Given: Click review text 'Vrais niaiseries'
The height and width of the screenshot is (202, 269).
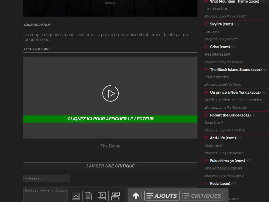Looking at the screenshot, I should pos(216,77).
